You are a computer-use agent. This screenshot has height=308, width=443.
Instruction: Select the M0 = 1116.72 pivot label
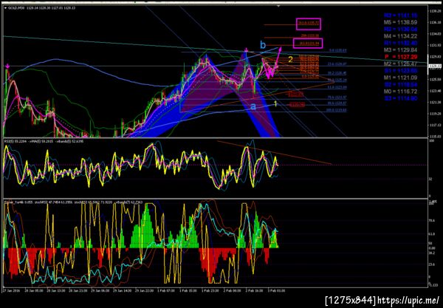[400, 92]
